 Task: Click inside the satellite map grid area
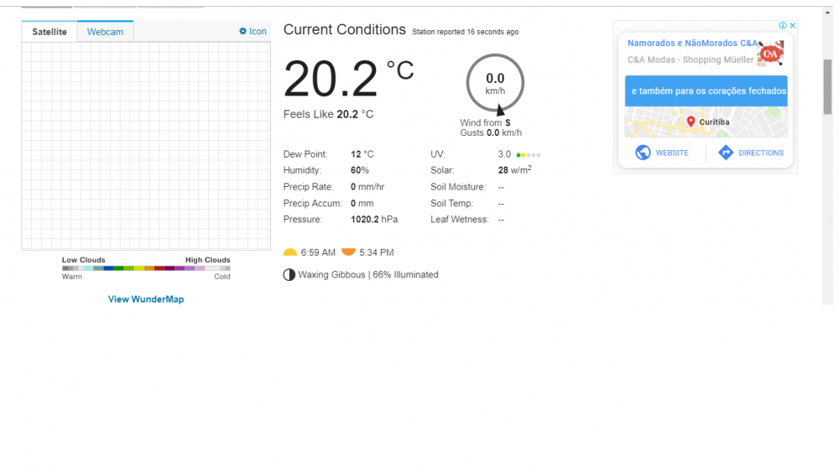point(146,145)
